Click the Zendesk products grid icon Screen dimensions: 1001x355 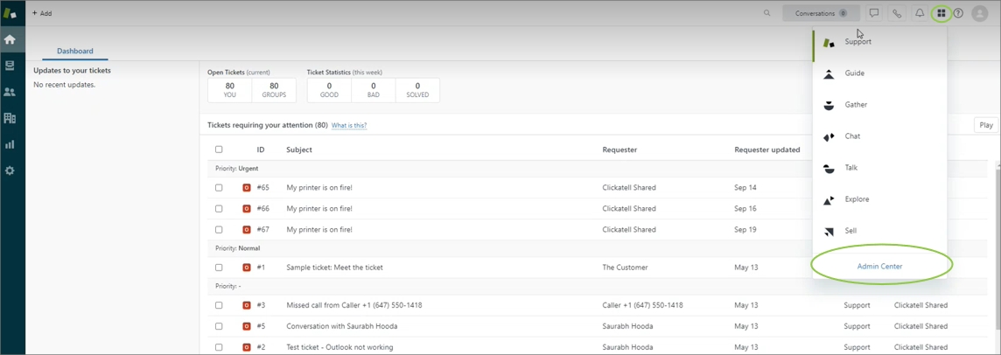point(941,13)
